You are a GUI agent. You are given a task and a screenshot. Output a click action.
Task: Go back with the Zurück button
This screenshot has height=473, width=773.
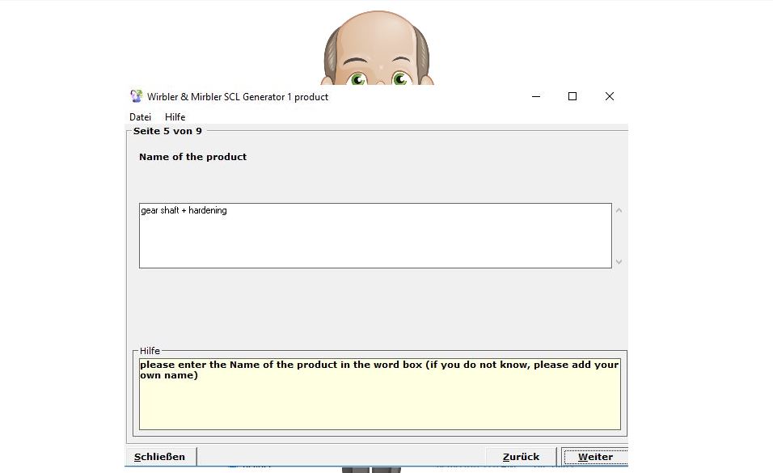(x=521, y=457)
